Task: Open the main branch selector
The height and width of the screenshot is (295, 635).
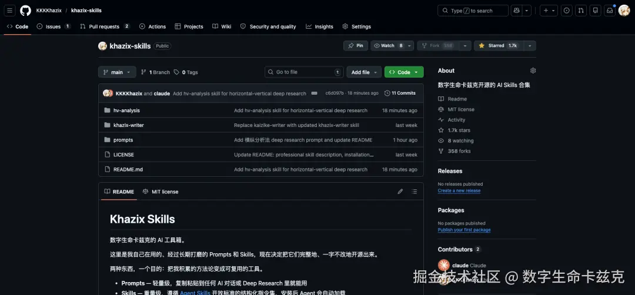Action: click(x=117, y=72)
